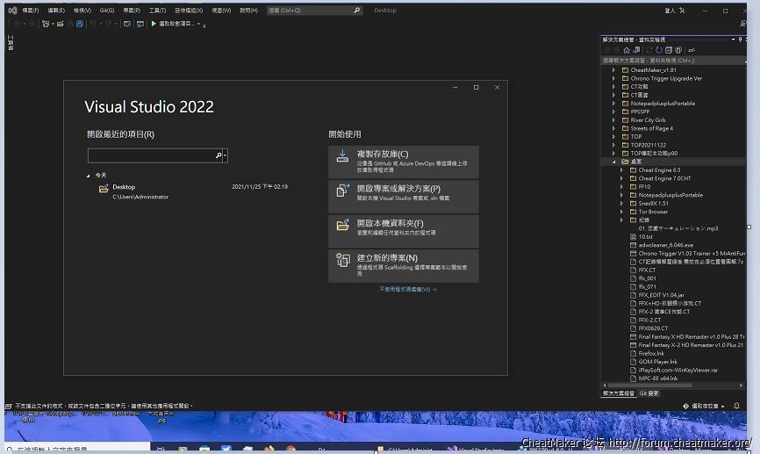760x454 pixels.
Task: Expand the Cheat Engine 6.5 folder
Action: point(622,169)
